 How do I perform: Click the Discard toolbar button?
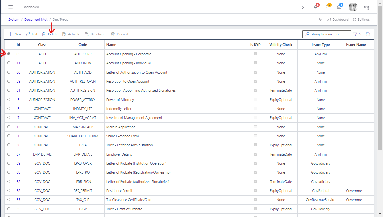[x=120, y=34]
